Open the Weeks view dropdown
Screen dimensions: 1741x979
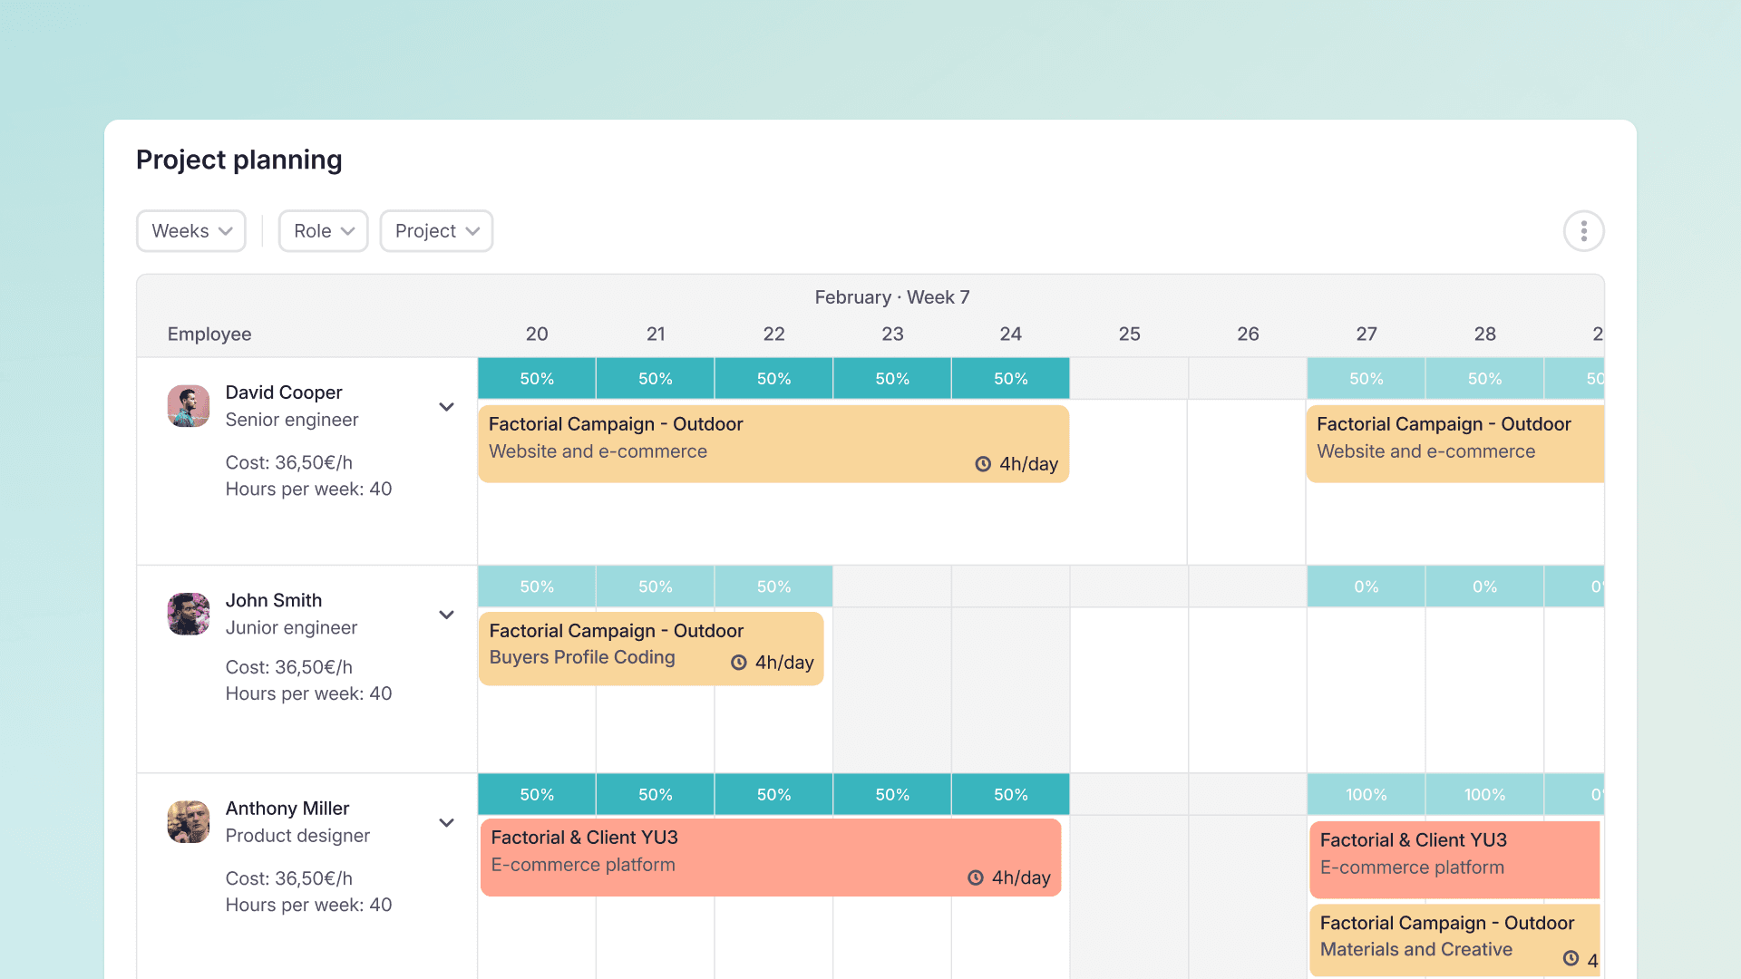pos(190,230)
